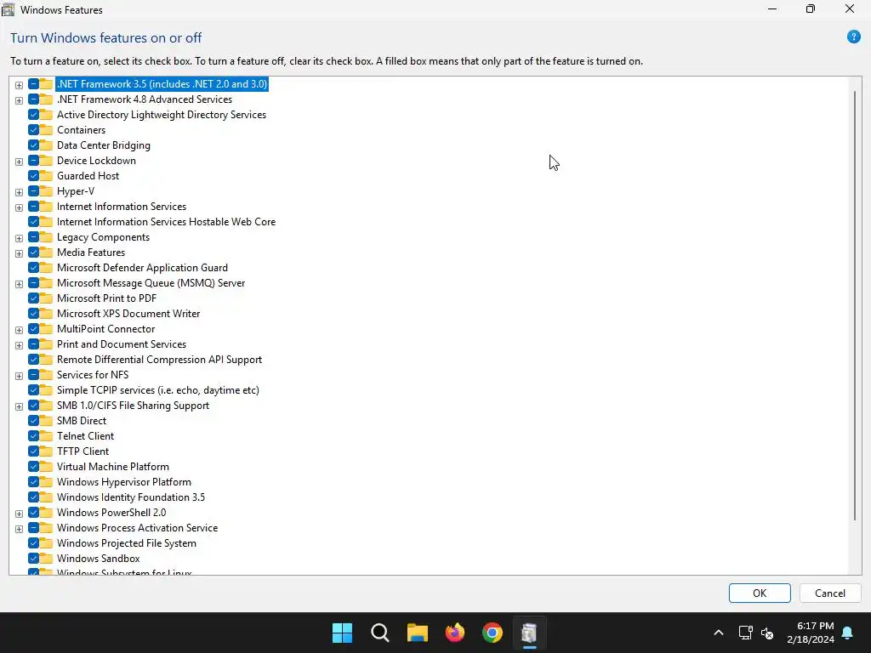Select Internet Information Services Hostable Web Core
The image size is (871, 653).
pyautogui.click(x=166, y=222)
